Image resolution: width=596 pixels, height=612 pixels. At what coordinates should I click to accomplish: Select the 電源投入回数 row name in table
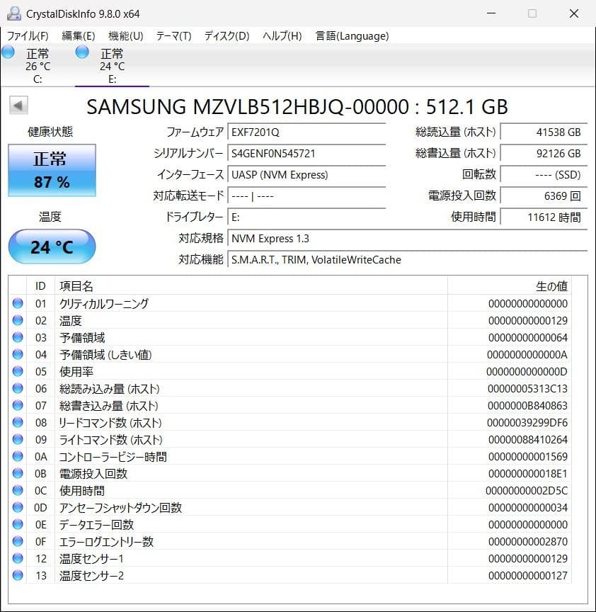93,474
